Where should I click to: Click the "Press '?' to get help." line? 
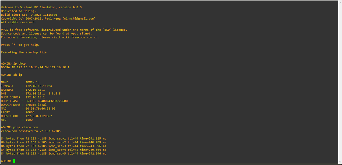[20, 45]
